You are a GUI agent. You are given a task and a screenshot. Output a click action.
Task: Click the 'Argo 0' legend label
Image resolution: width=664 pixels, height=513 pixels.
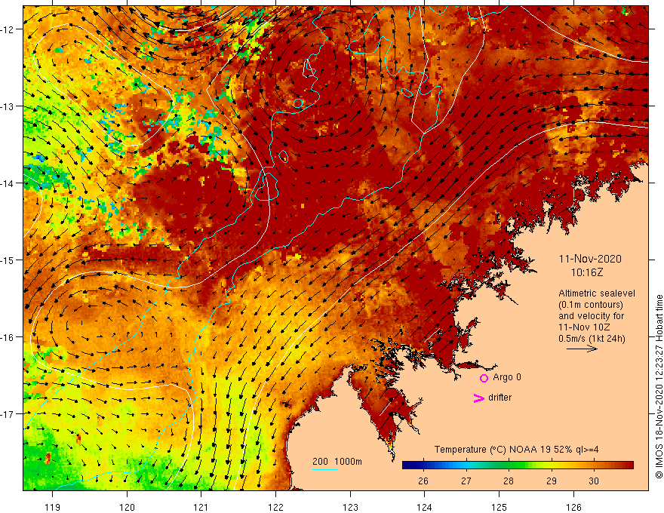[x=507, y=377]
